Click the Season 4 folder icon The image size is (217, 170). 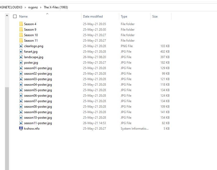pyautogui.click(x=21, y=24)
